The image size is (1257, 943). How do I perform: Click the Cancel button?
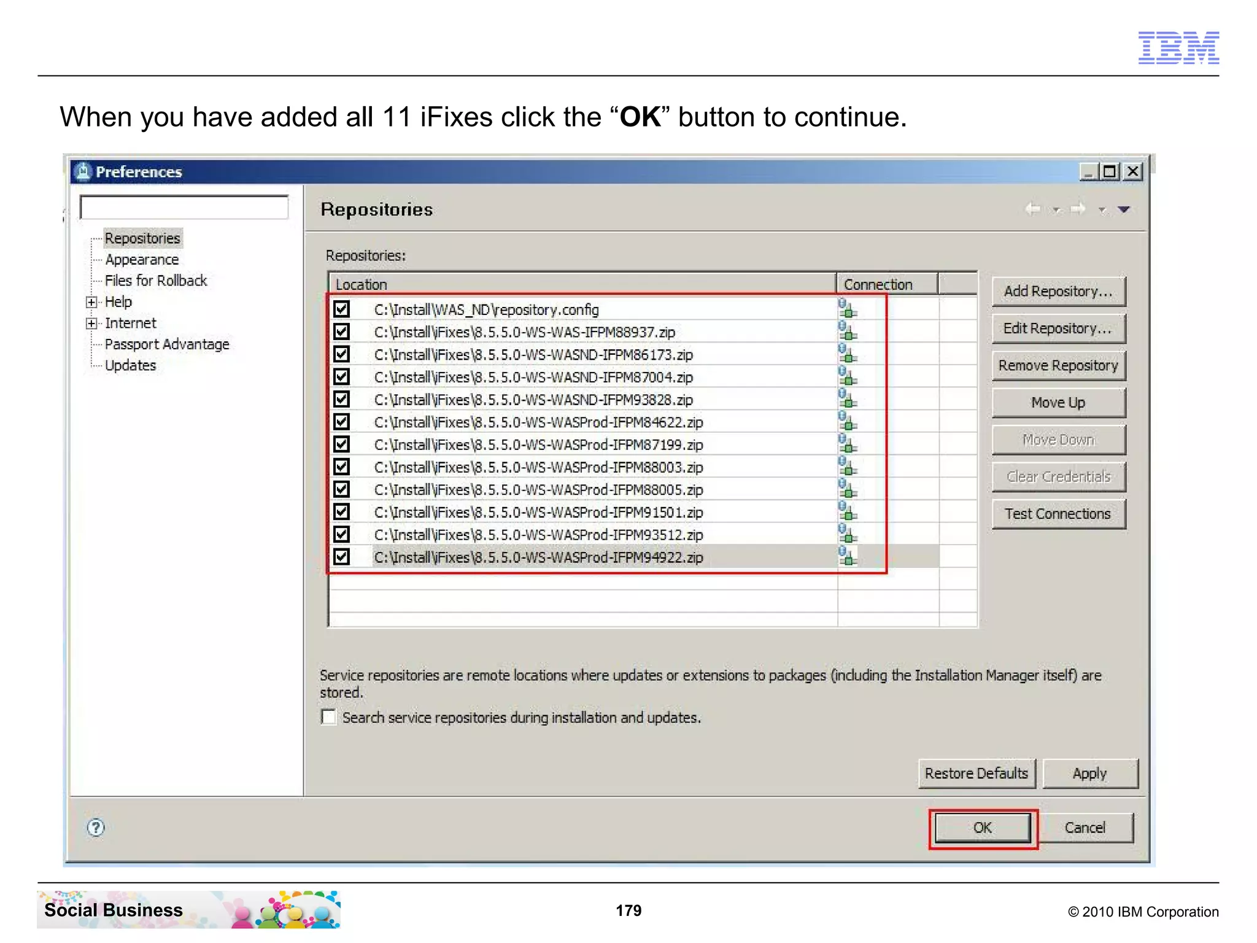point(1085,828)
